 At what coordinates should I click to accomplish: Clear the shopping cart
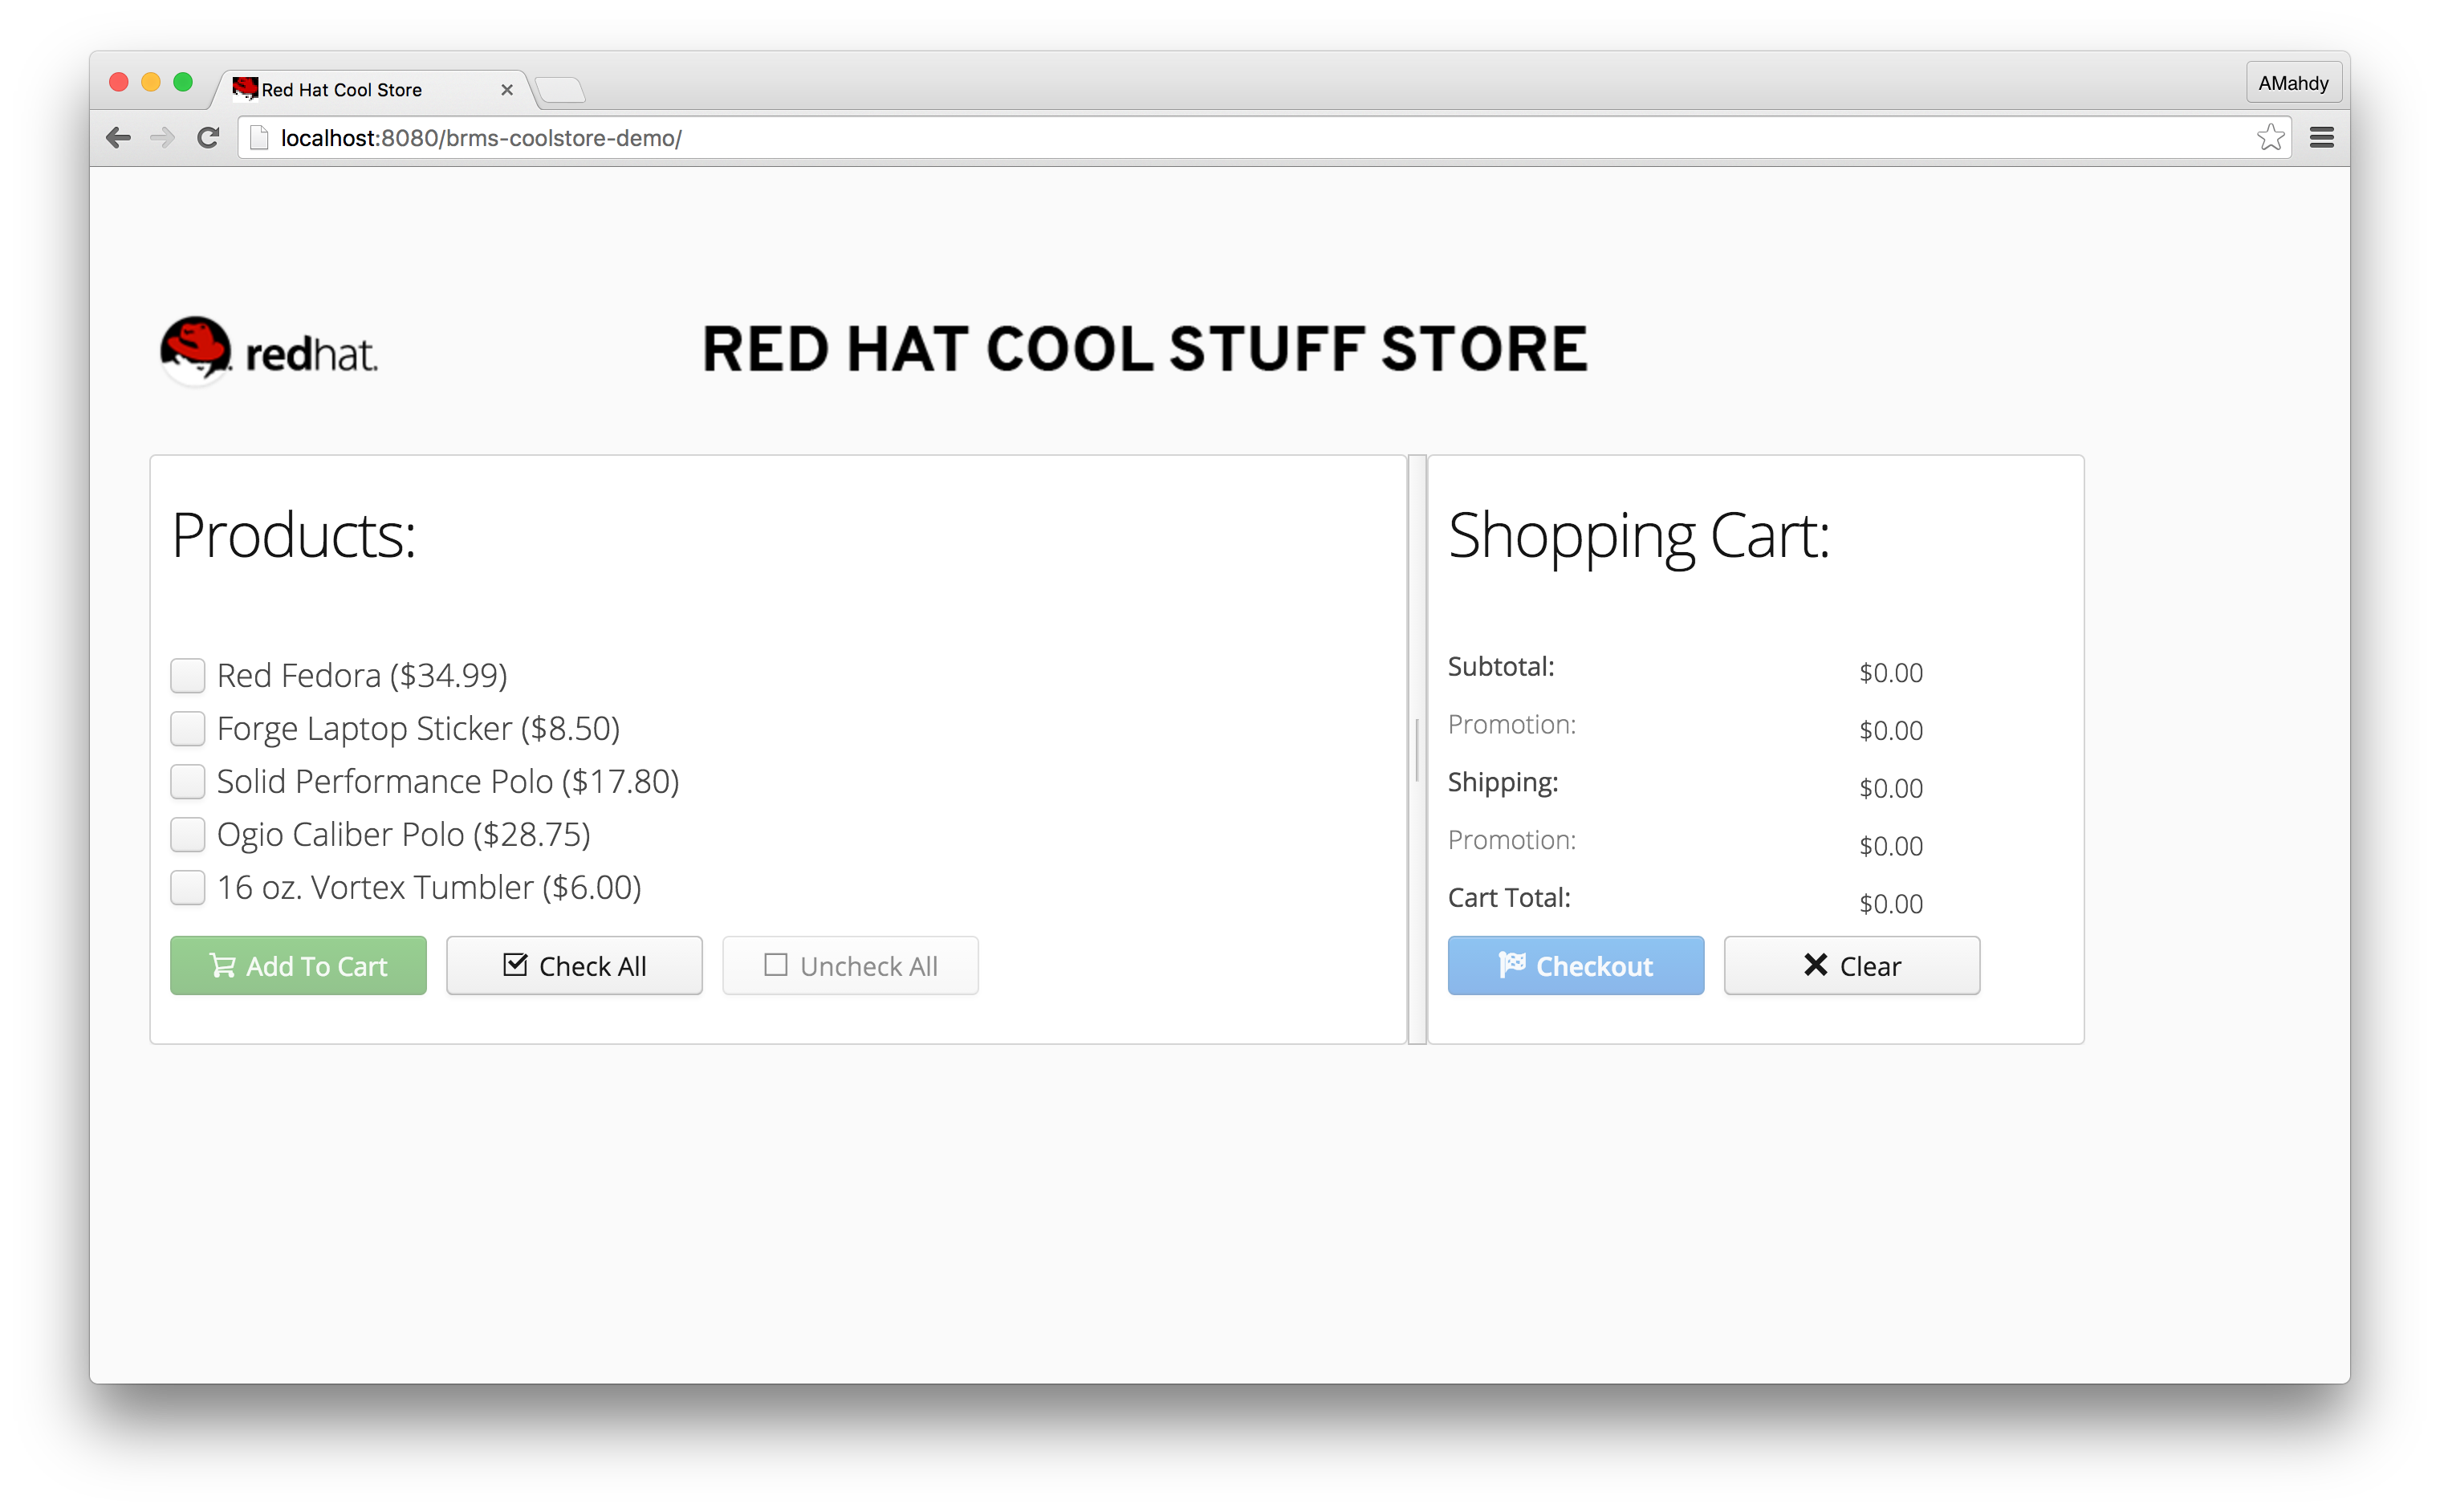[1851, 966]
